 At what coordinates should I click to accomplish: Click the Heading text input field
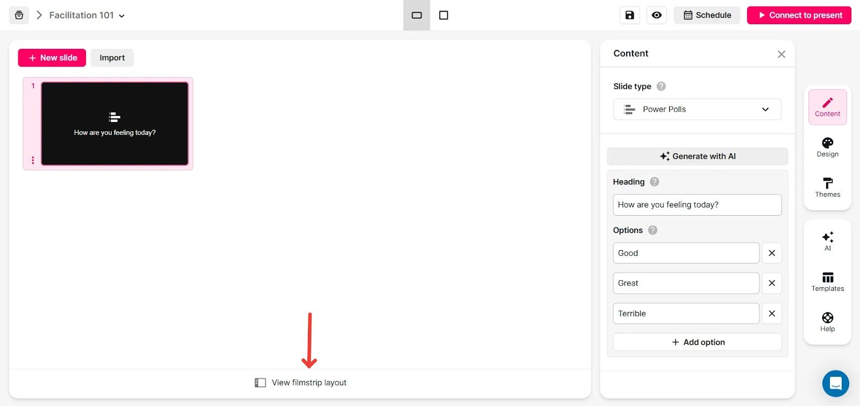[697, 205]
